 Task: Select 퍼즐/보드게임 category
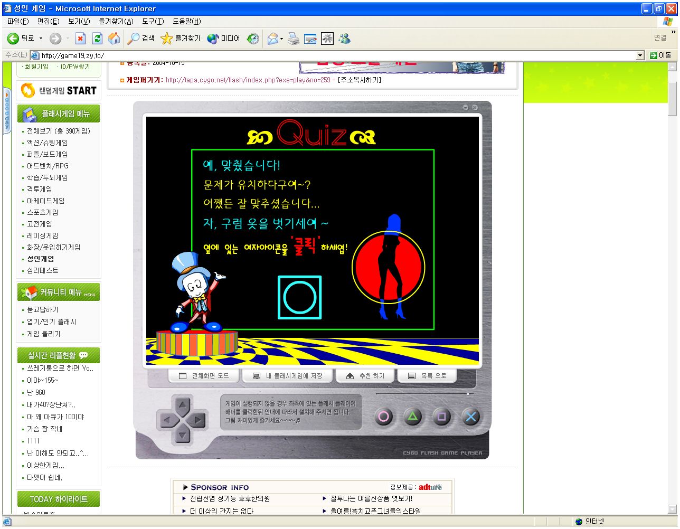click(47, 154)
